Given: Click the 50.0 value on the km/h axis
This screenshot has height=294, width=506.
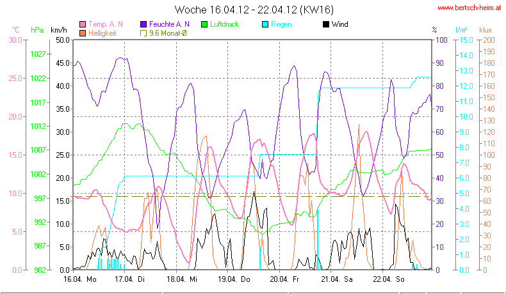Looking at the screenshot, I should (x=63, y=40).
